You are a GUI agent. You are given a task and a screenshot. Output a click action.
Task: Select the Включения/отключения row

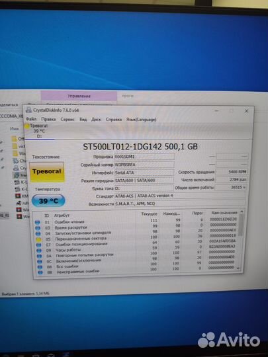click(137, 260)
